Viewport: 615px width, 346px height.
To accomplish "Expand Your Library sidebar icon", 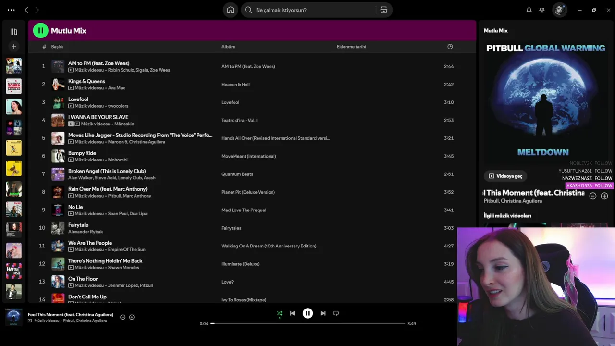I will [13, 32].
